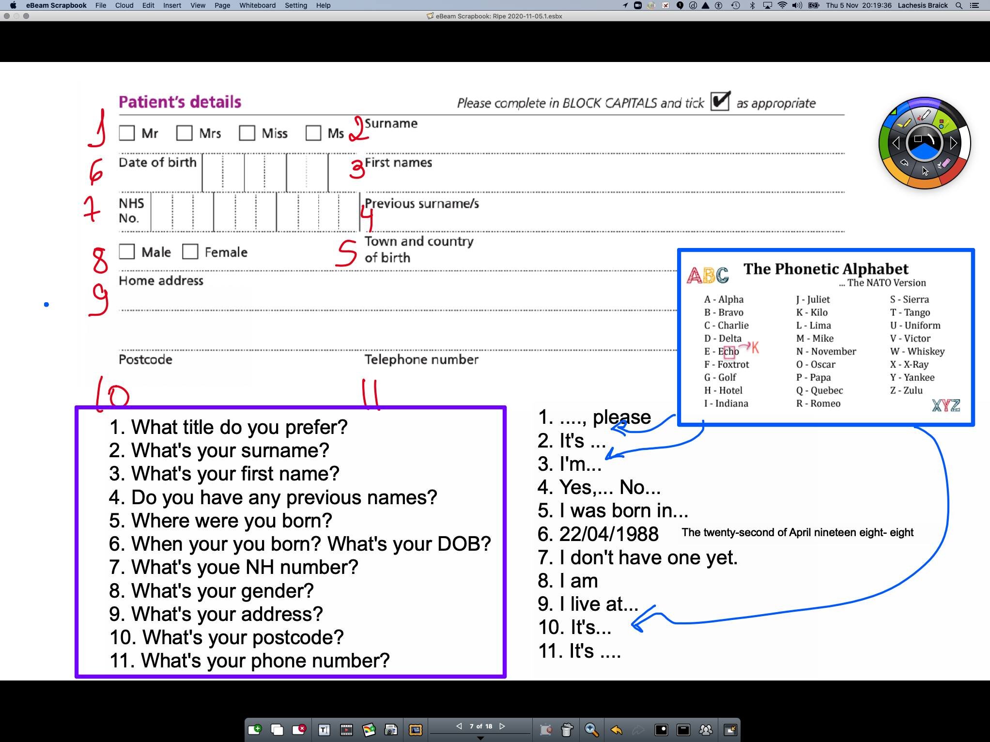
Task: Open the Insert menu
Action: [172, 5]
